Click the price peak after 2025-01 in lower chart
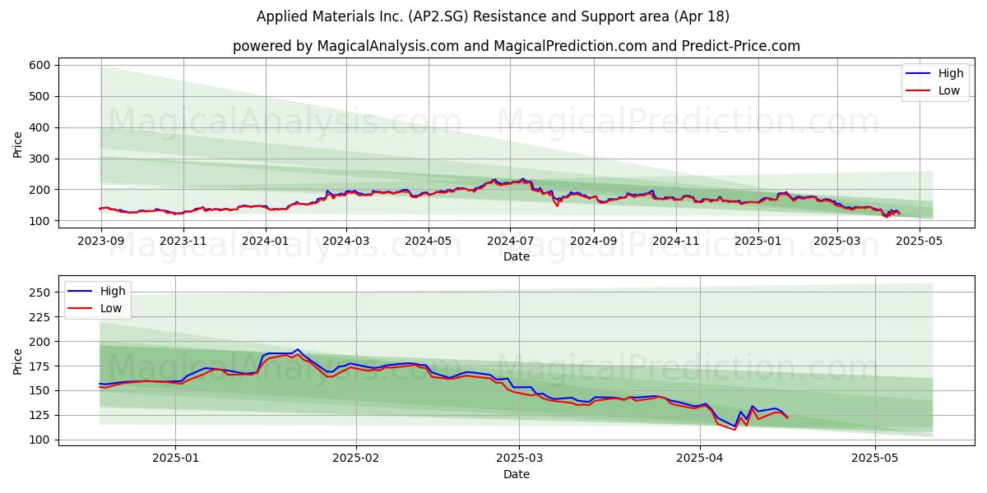The height and width of the screenshot is (493, 987). 297,349
